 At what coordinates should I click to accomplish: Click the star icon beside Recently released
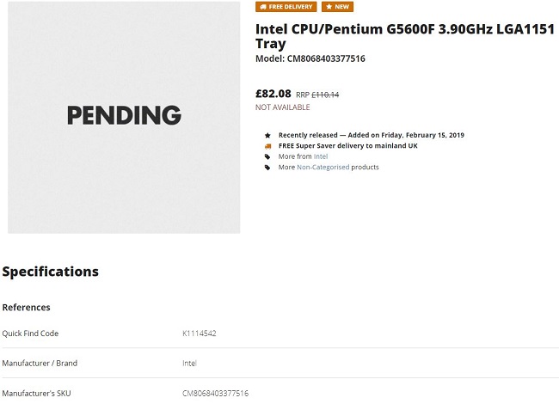[x=267, y=135]
